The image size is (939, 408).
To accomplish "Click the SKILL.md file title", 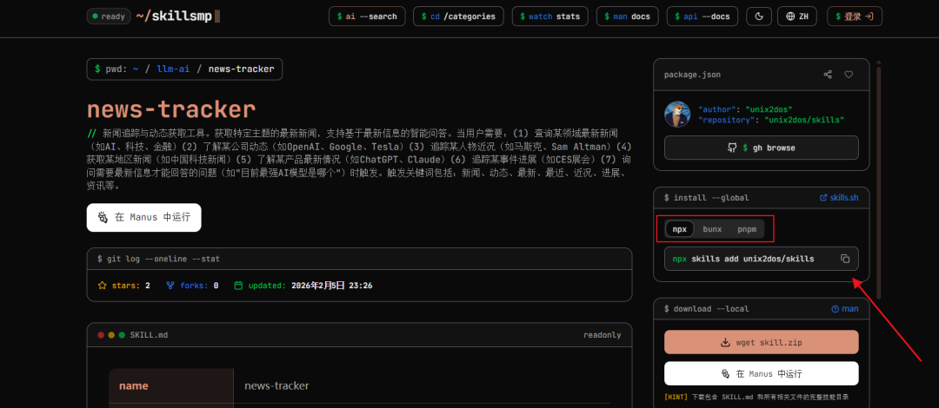I will [x=150, y=335].
